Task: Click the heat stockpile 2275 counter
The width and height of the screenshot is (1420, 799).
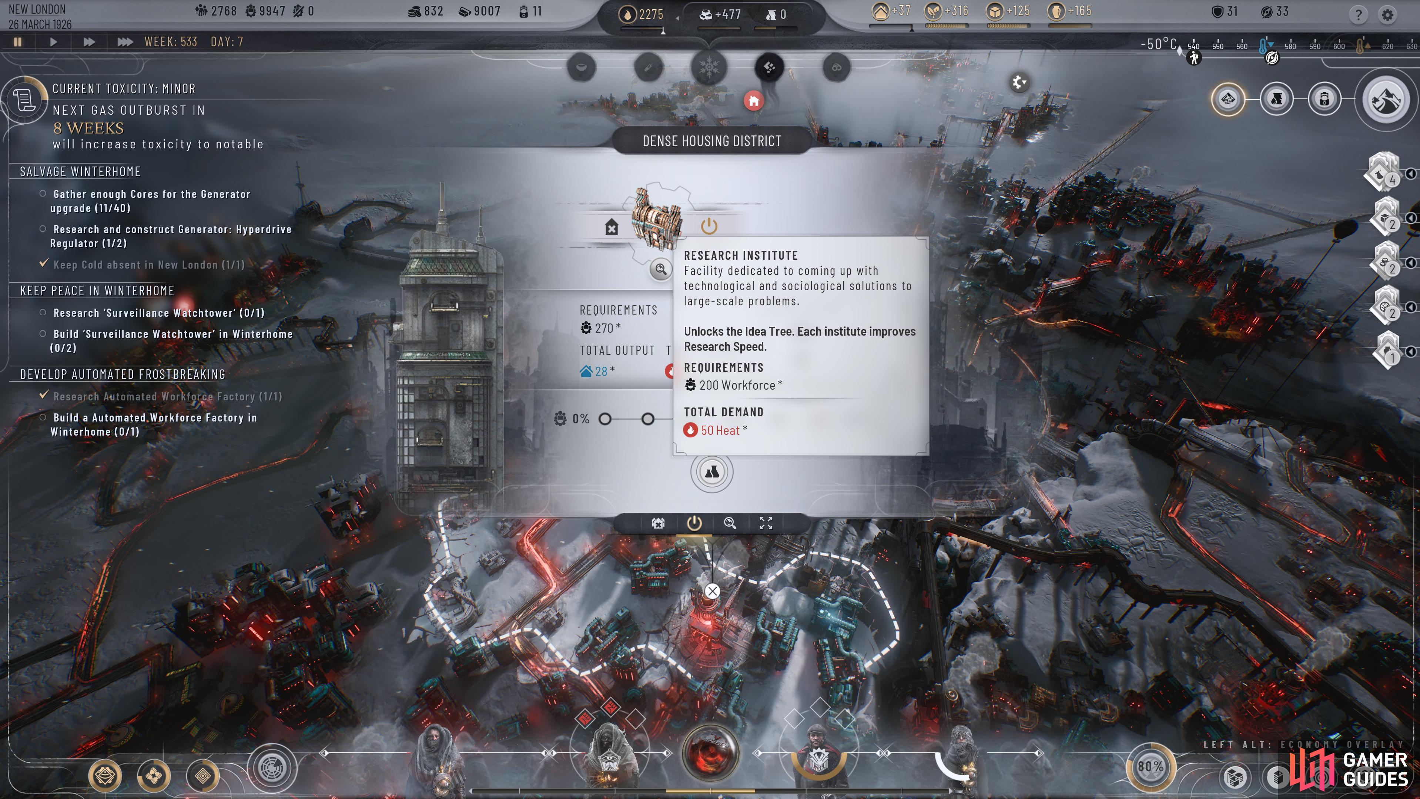Action: click(642, 14)
